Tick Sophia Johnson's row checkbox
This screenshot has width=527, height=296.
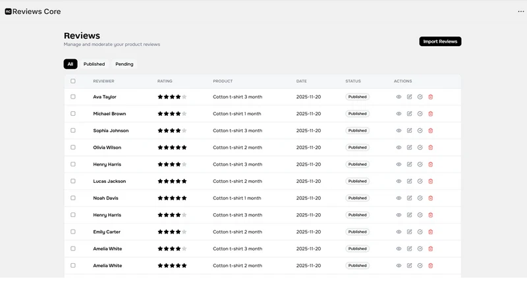tap(73, 130)
